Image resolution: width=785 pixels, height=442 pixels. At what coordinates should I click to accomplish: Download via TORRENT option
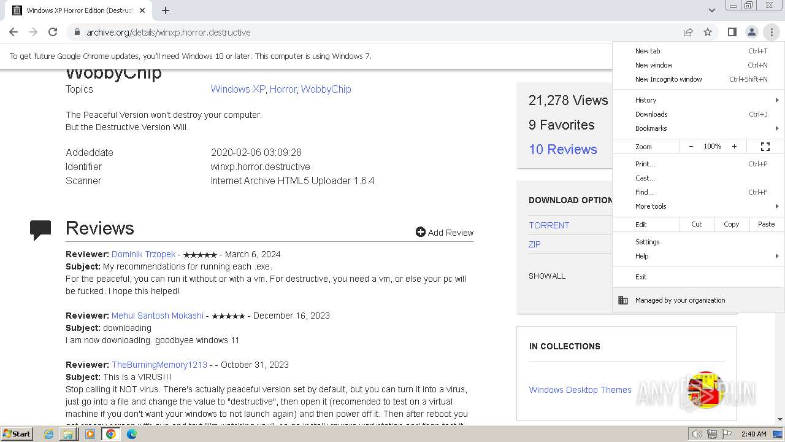(x=549, y=225)
